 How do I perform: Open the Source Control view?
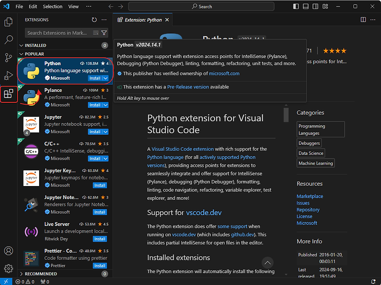tap(8, 58)
